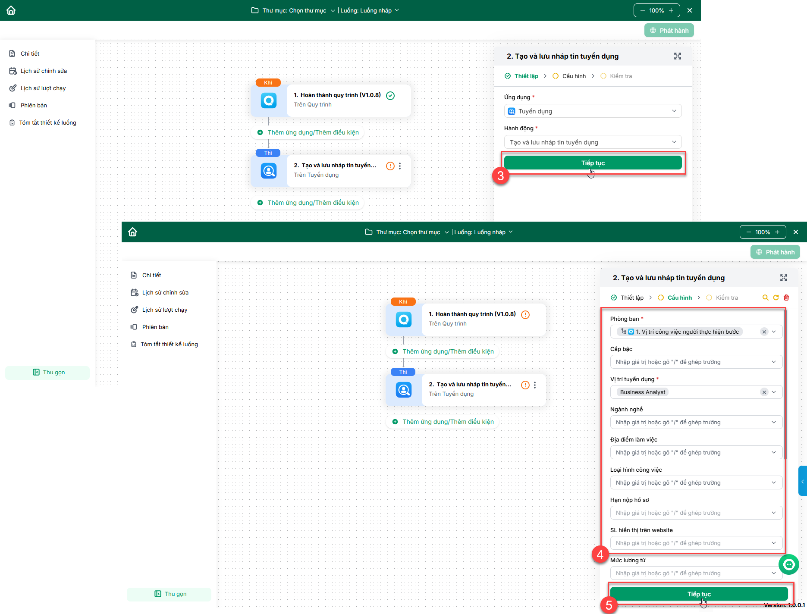807x614 pixels.
Task: Click green check status on top step 1
Action: [390, 96]
